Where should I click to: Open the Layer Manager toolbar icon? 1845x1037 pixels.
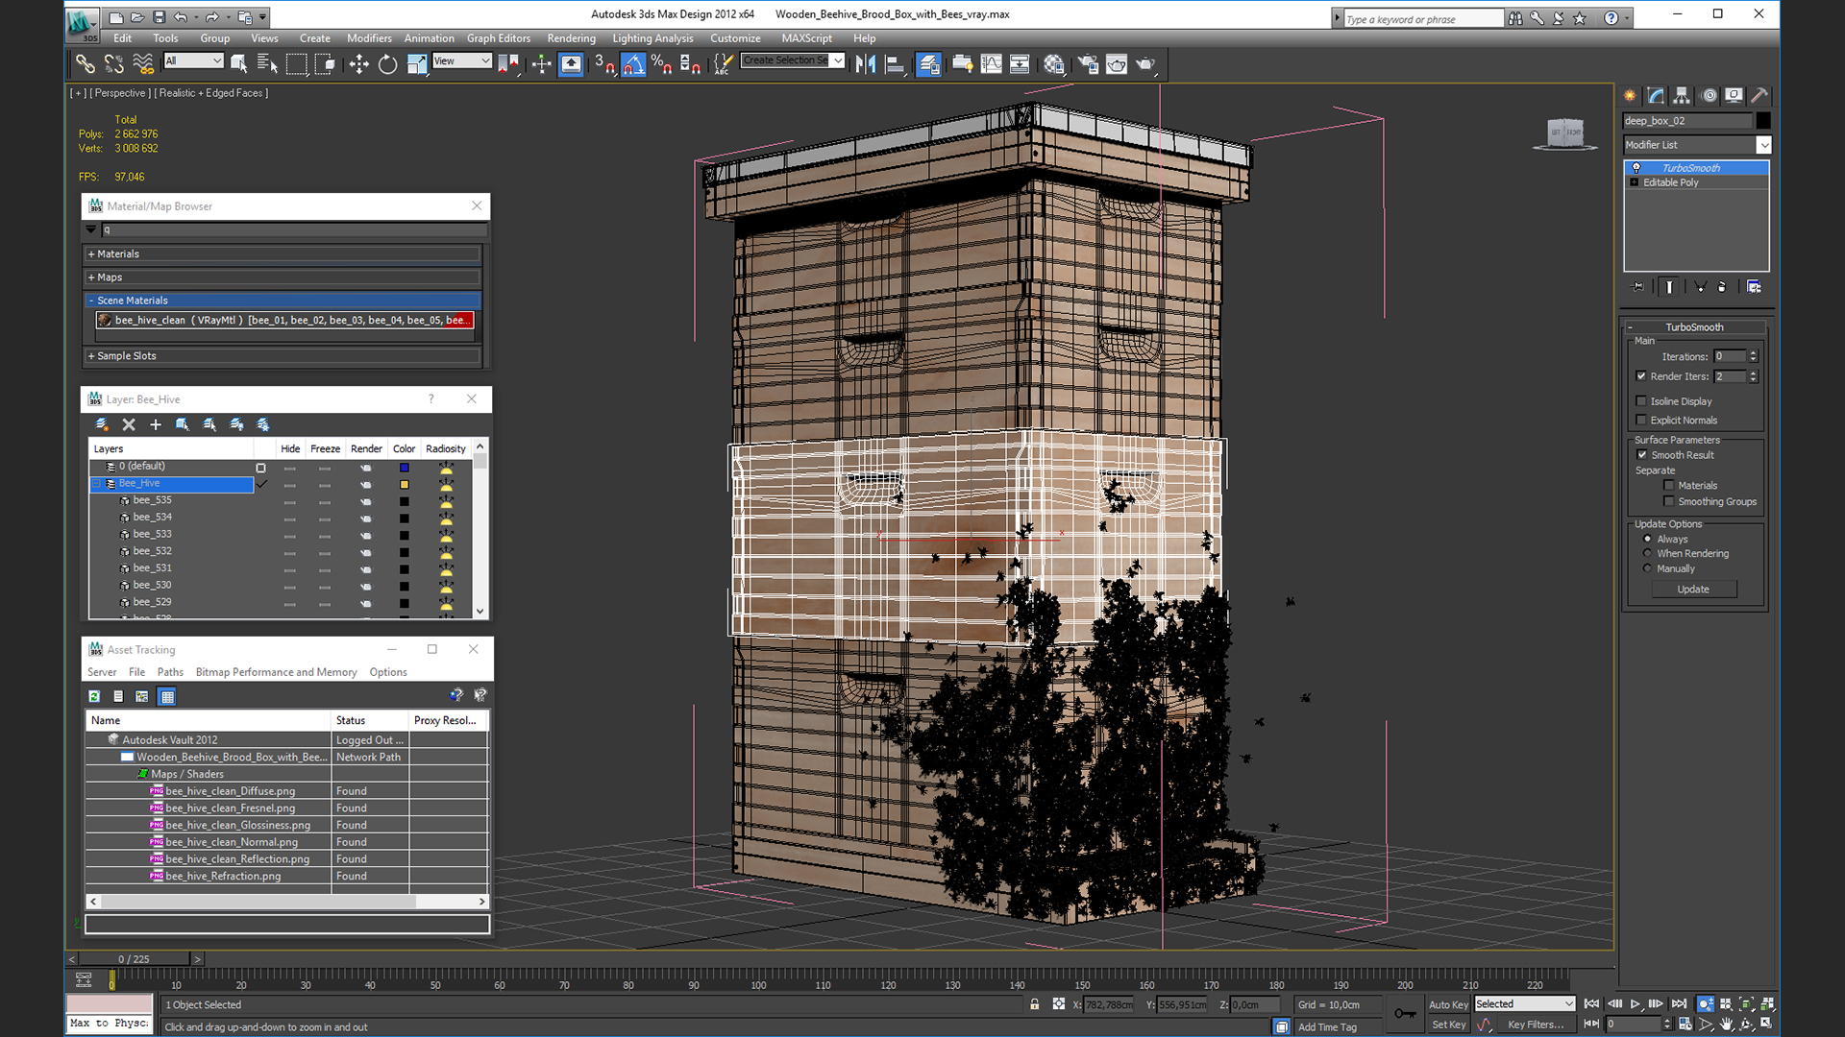tap(928, 64)
